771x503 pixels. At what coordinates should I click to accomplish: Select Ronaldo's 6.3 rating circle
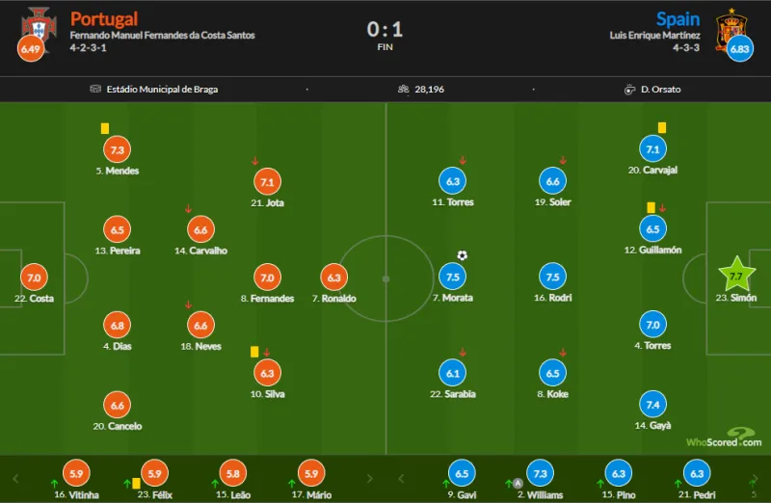pyautogui.click(x=334, y=278)
